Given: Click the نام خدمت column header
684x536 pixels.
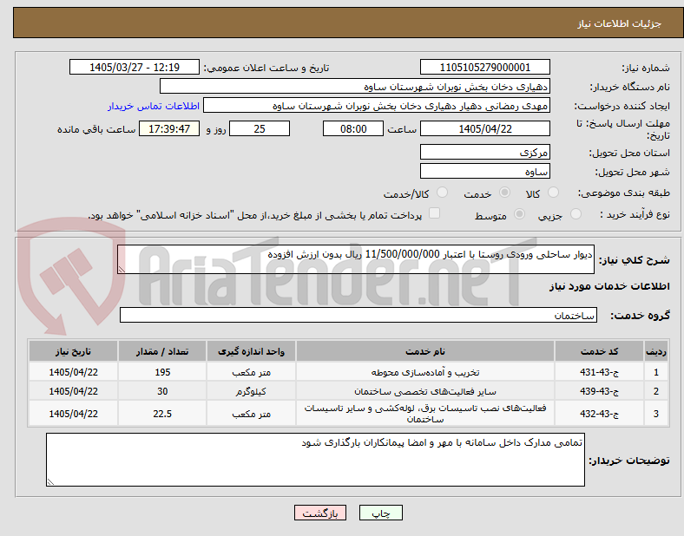Looking at the screenshot, I should coord(425,351).
